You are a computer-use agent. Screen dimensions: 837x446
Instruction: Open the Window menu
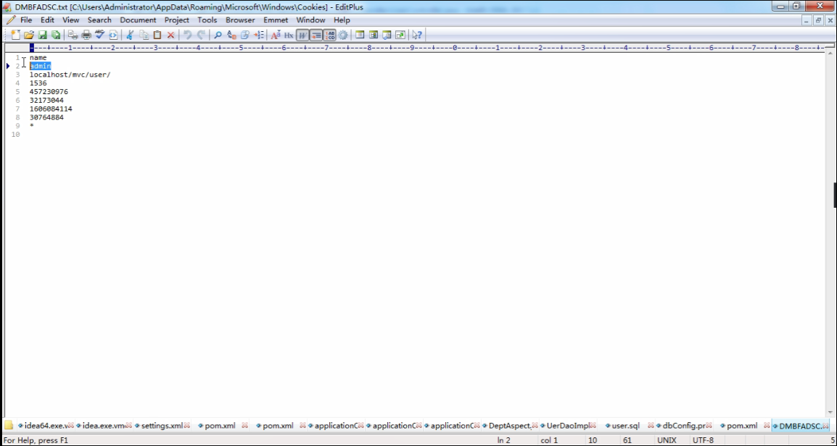tap(310, 20)
